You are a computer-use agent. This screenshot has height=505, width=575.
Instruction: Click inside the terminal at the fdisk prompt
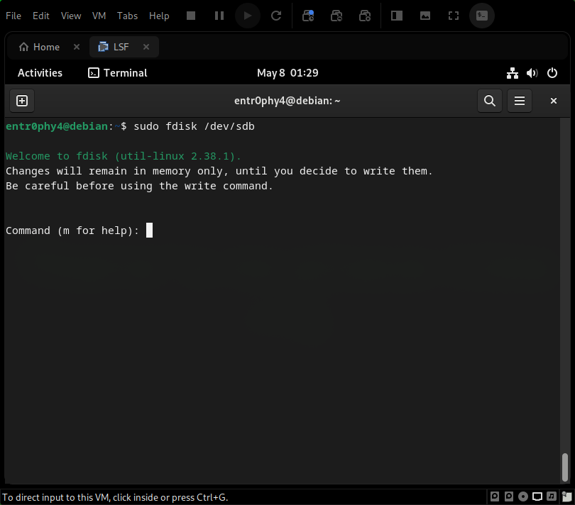point(148,230)
